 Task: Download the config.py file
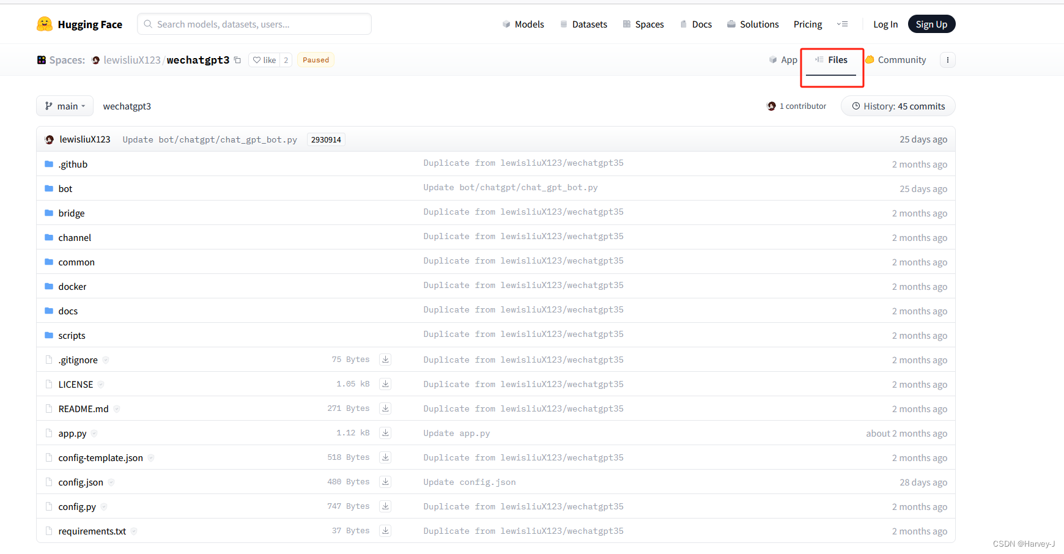[385, 506]
